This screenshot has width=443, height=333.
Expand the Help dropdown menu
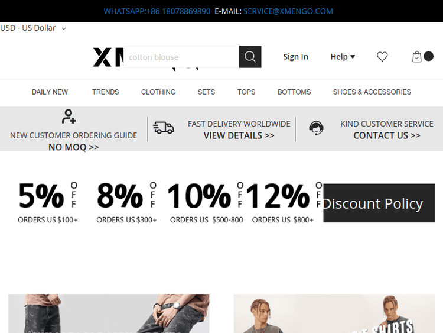pos(343,57)
